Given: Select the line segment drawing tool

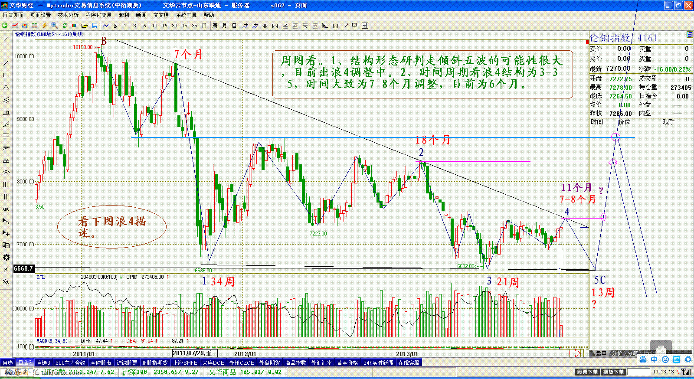Looking at the screenshot, I should click(x=6, y=63).
